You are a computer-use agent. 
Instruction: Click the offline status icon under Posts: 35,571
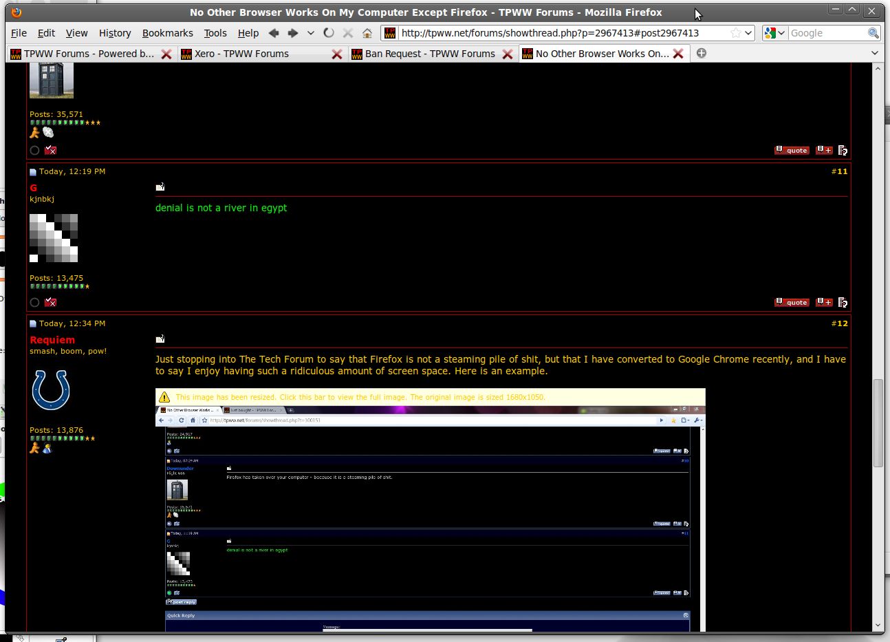[34, 150]
